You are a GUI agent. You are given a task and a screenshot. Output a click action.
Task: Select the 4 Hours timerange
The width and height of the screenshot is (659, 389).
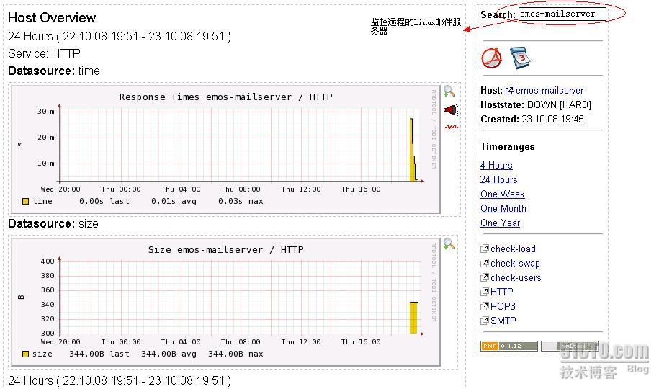pyautogui.click(x=496, y=165)
